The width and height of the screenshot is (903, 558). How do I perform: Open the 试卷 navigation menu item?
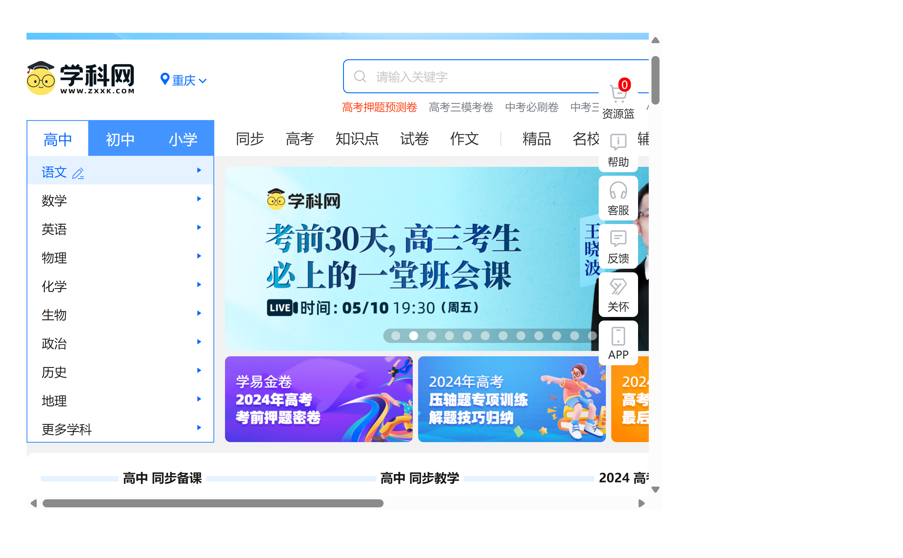(x=414, y=139)
